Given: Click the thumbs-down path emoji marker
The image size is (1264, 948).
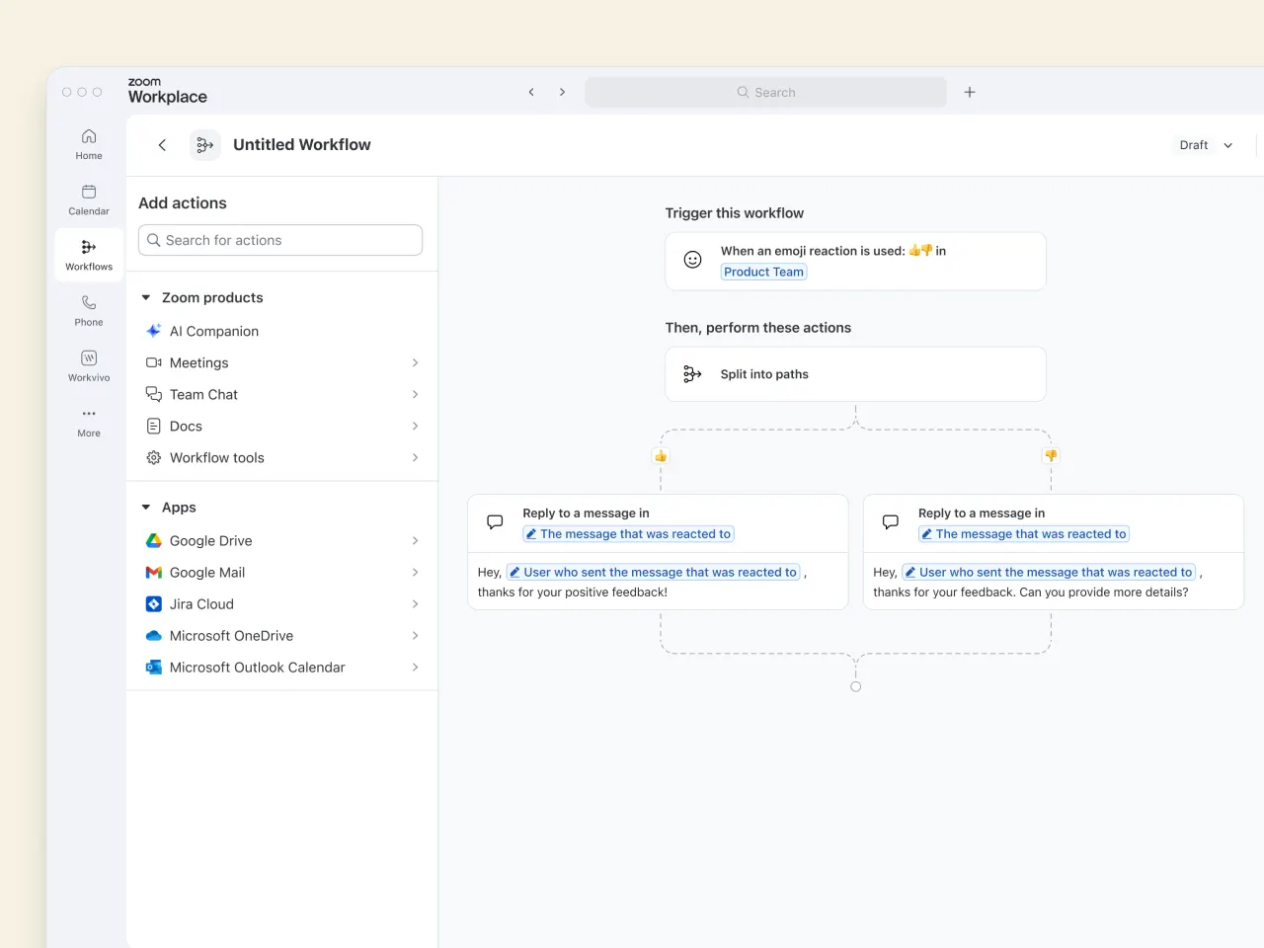Looking at the screenshot, I should point(1051,456).
